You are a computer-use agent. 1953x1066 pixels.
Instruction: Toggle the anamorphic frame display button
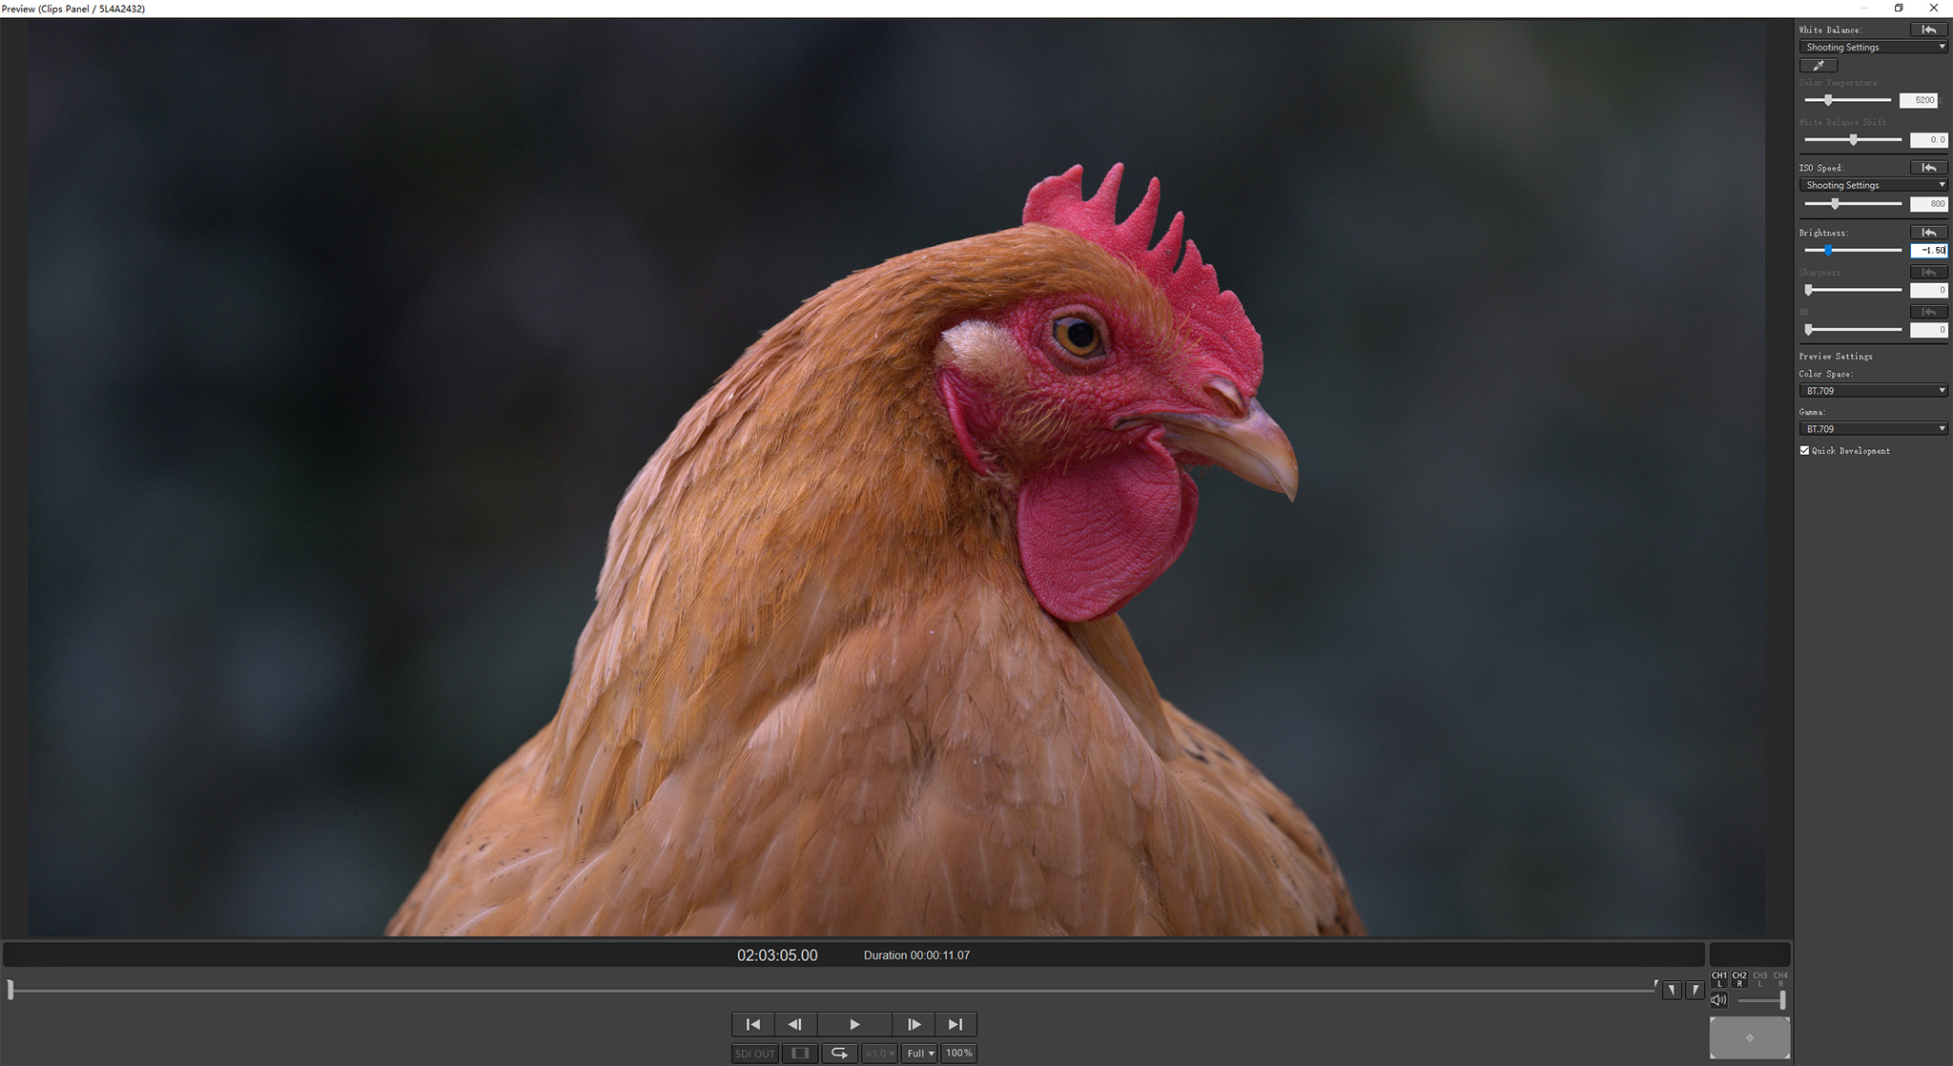pyautogui.click(x=800, y=1053)
